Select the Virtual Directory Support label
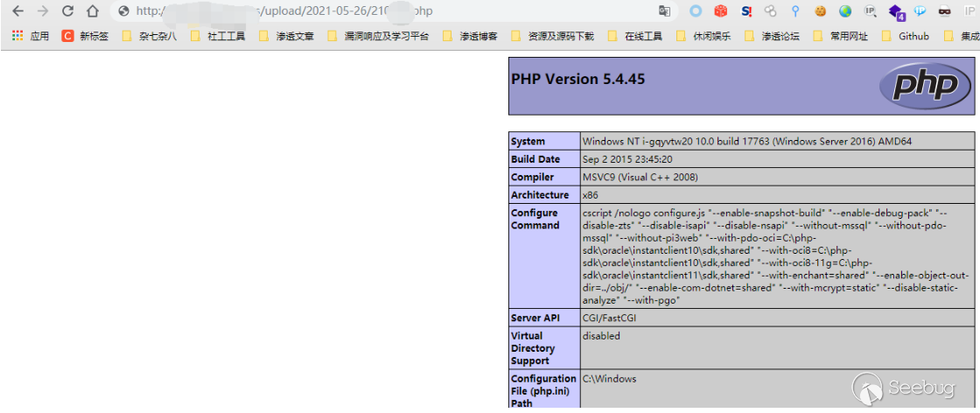This screenshot has width=980, height=413. 544,348
